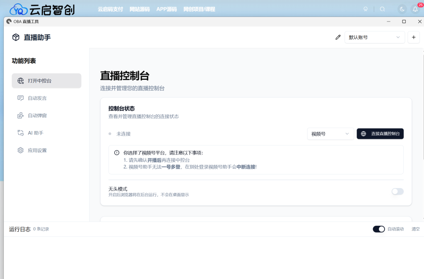Select the 自动发言 chat bubble icon

(20, 98)
